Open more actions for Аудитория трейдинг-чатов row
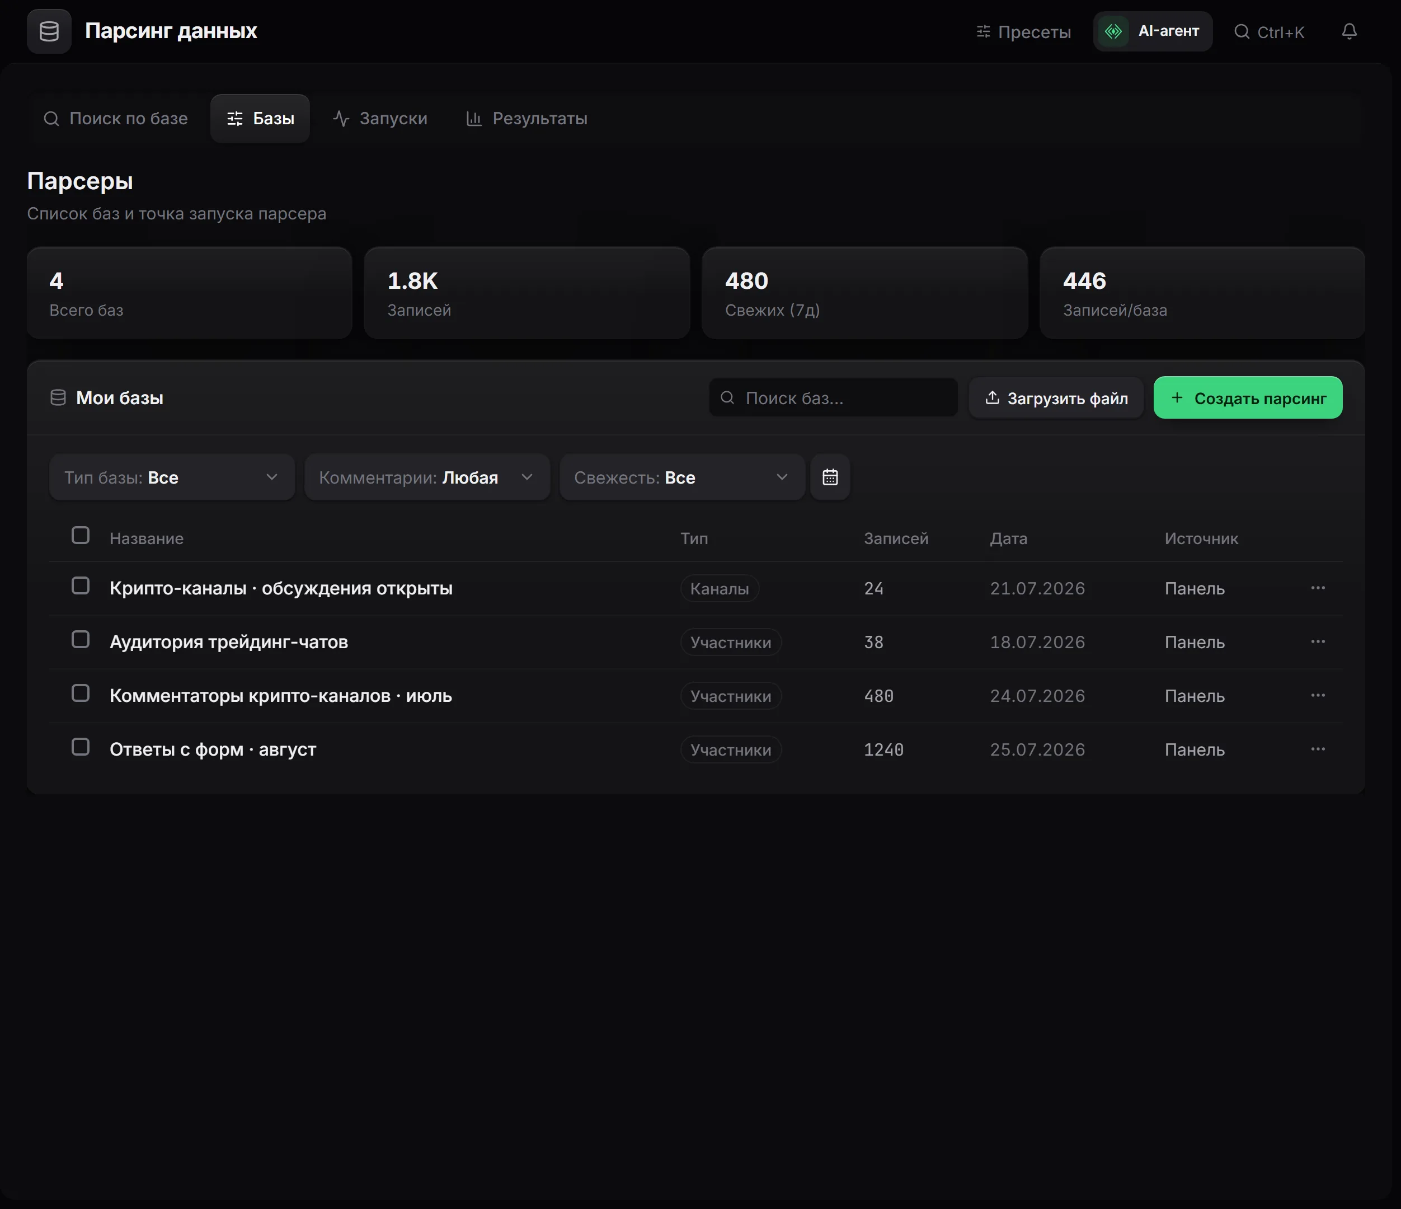This screenshot has width=1401, height=1209. pyautogui.click(x=1318, y=641)
